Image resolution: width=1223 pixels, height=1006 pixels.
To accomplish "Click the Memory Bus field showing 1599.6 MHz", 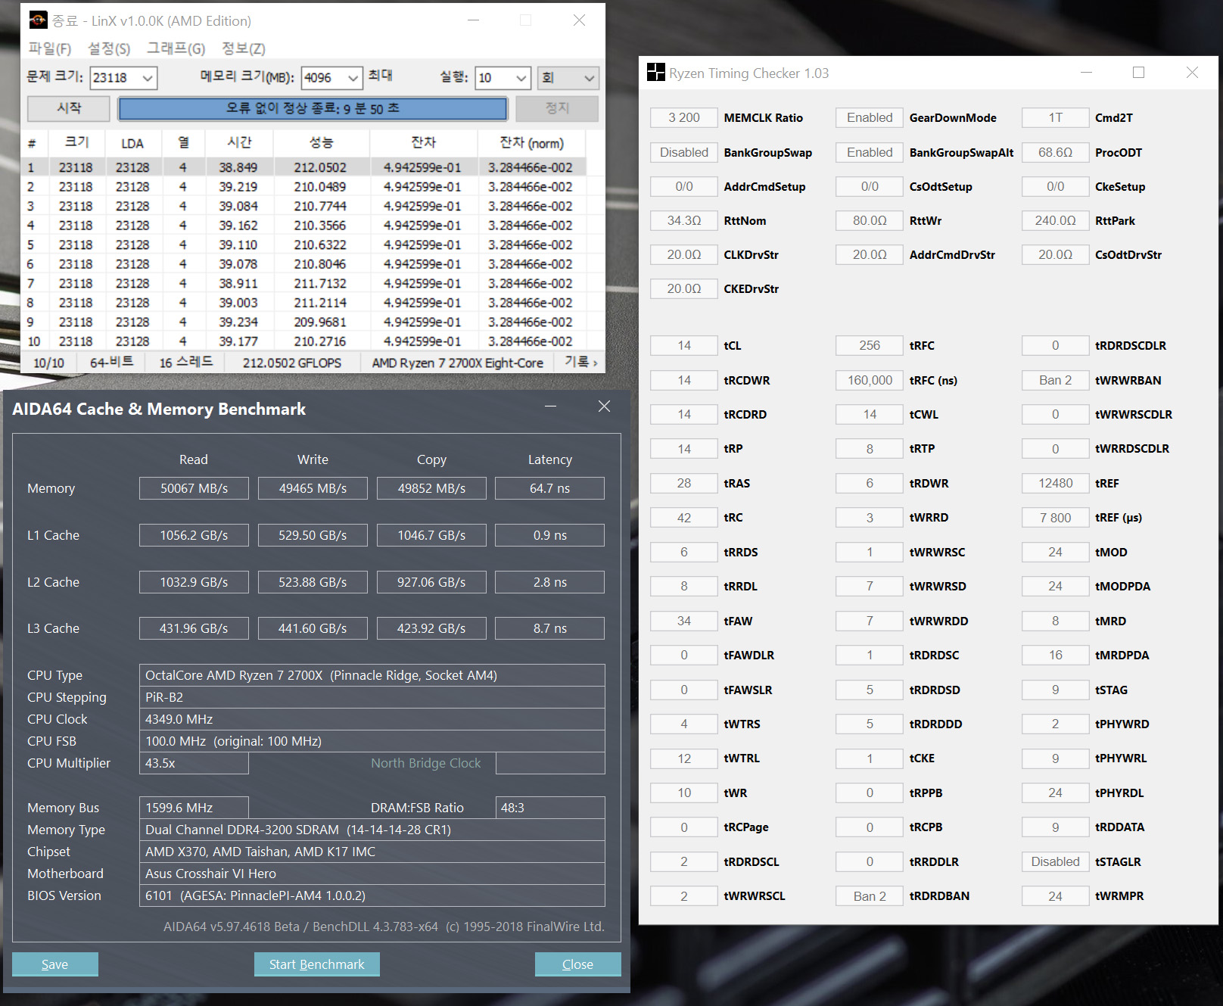I will point(194,808).
